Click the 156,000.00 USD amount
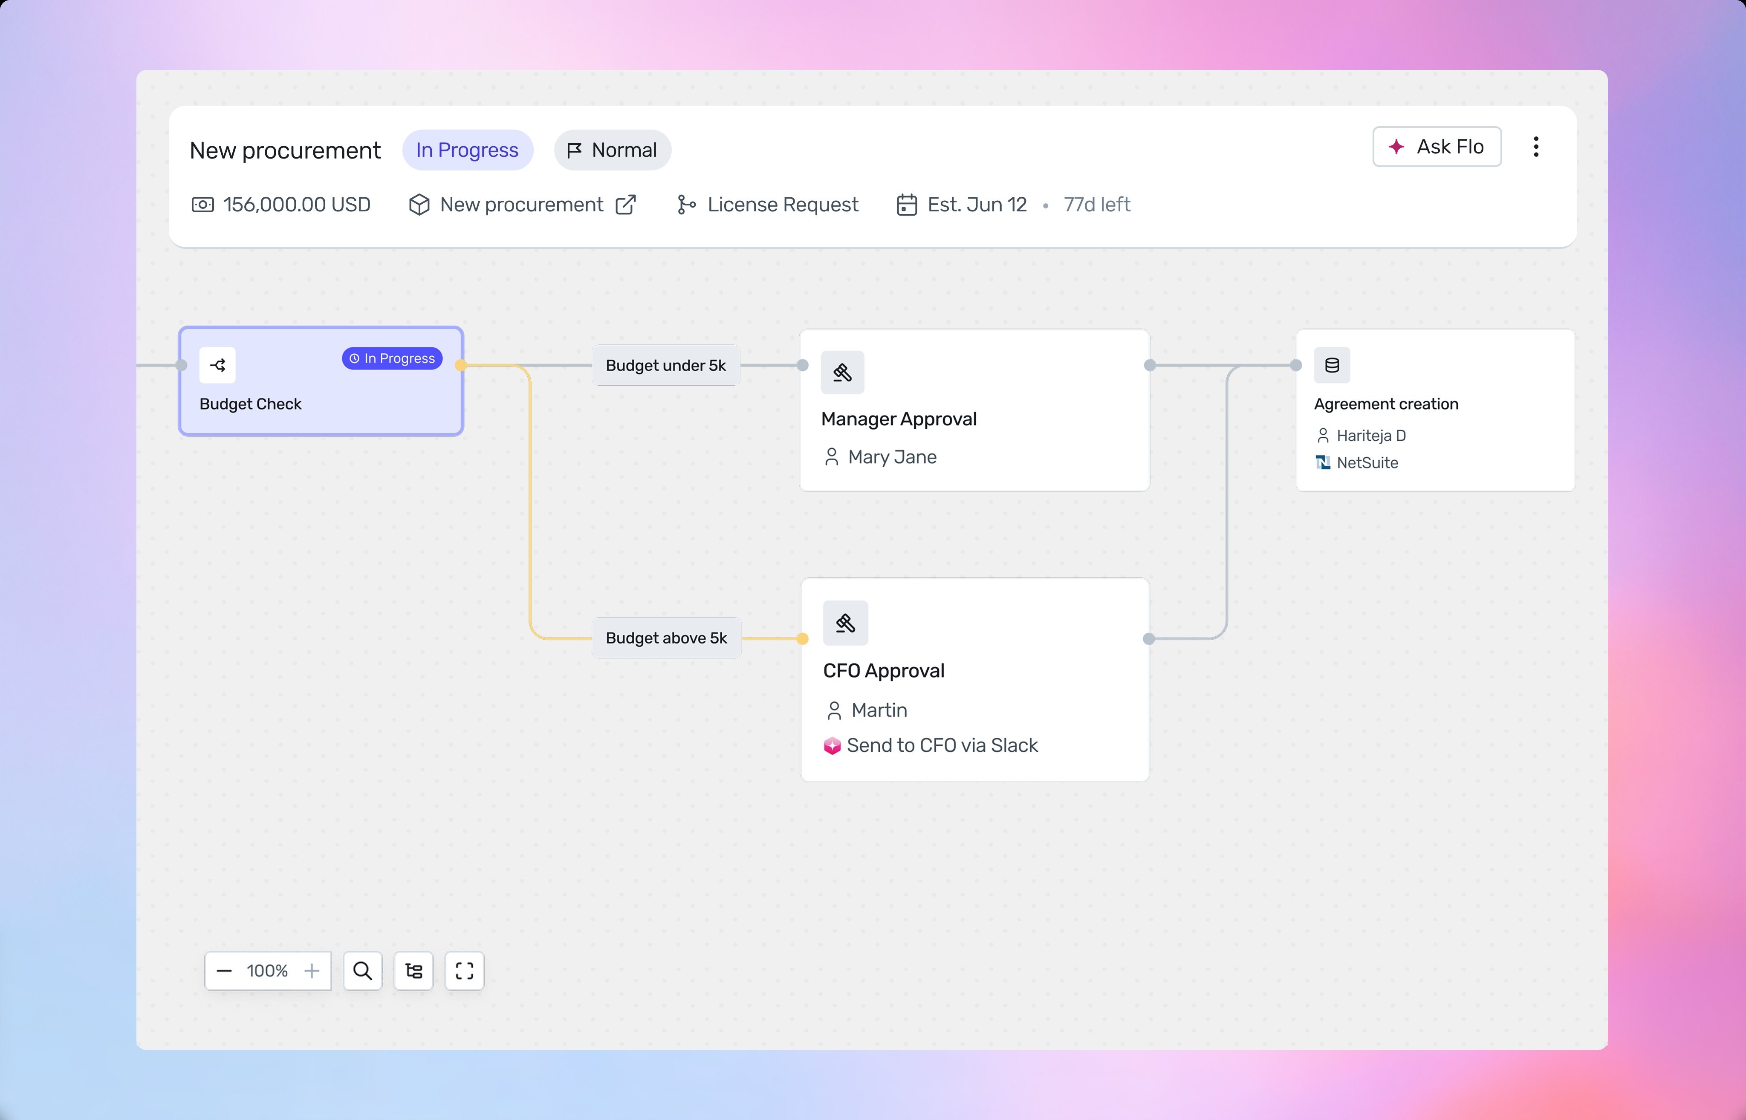This screenshot has height=1120, width=1746. click(297, 205)
